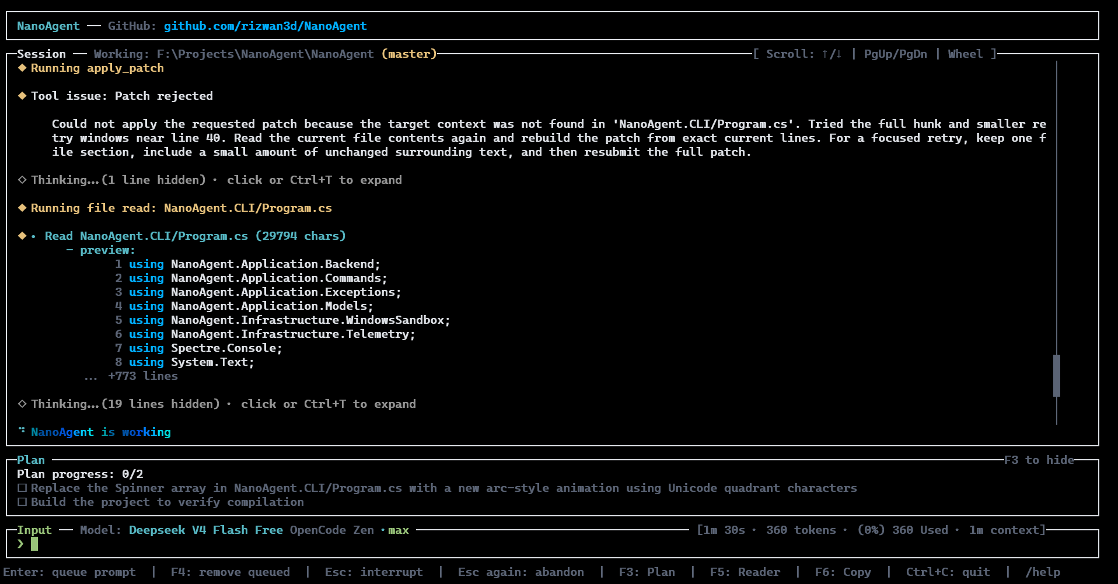Click 'Enter: queue prompt' footer hint
The width and height of the screenshot is (1118, 584).
[69, 572]
